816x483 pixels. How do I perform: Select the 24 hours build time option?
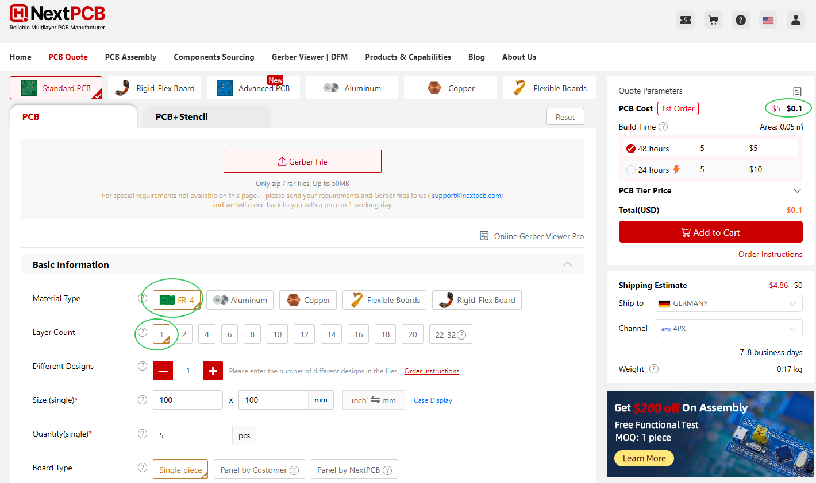[x=631, y=170]
